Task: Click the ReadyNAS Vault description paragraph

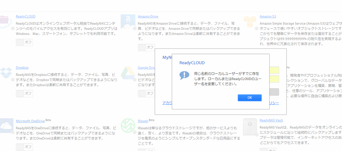Action: click(301, 135)
